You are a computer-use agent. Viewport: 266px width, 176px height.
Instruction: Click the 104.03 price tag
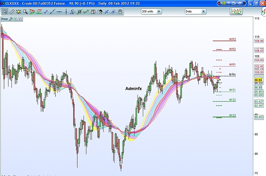pos(259,60)
